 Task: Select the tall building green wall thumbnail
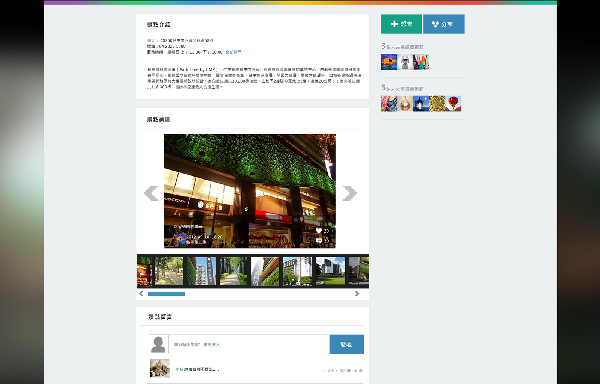[201, 271]
